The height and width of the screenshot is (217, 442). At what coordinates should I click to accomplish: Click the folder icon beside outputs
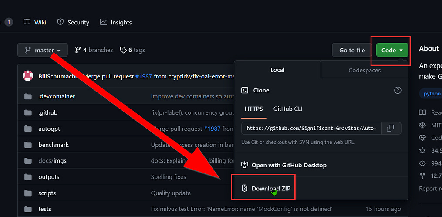(x=28, y=177)
